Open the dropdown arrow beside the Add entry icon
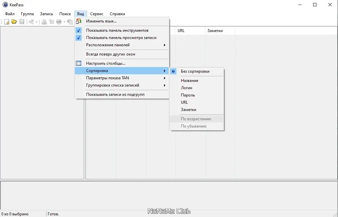 [36, 22]
